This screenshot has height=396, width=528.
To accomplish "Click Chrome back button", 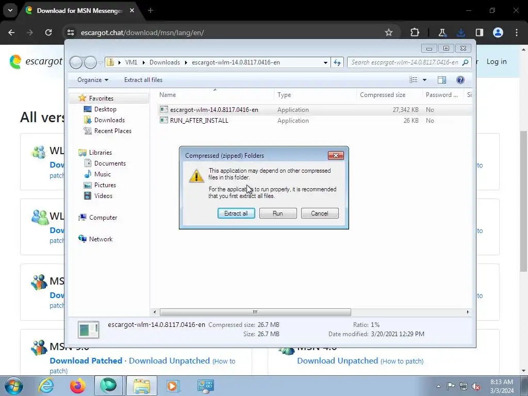I will click(11, 32).
